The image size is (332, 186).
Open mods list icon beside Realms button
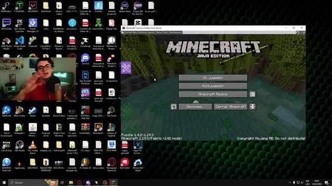coord(253,94)
